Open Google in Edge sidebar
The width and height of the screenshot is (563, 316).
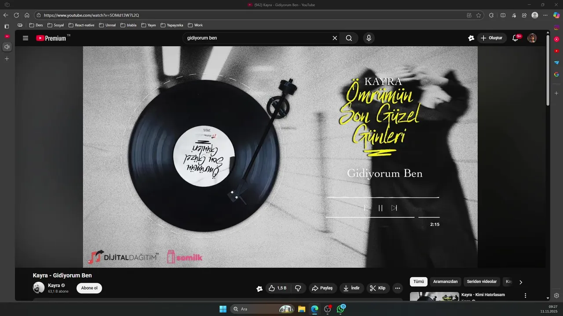pos(556,74)
